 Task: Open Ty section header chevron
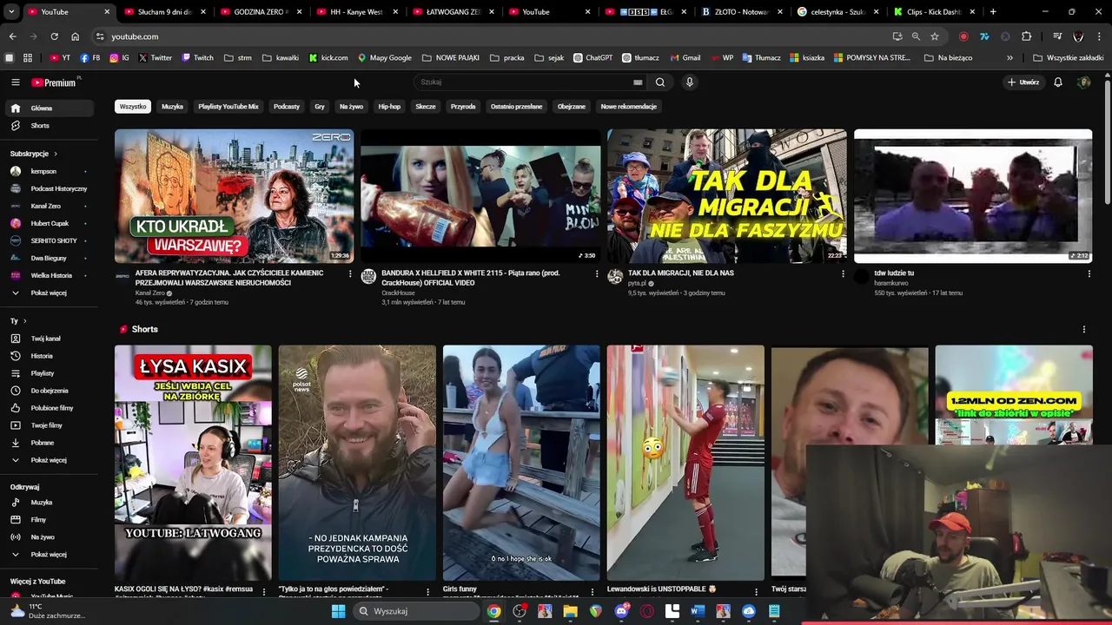click(x=23, y=321)
